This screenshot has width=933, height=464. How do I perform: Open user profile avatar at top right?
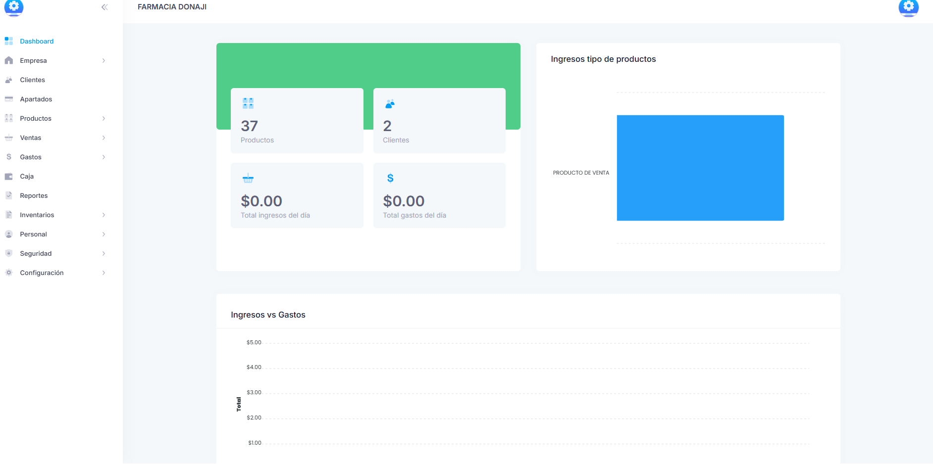click(908, 7)
